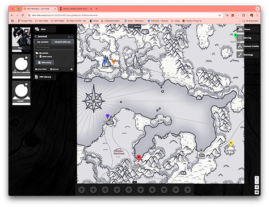Open the Following Bluesky bookmark

click(x=158, y=21)
